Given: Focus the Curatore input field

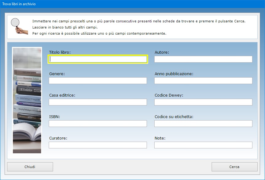Looking at the screenshot, I should tap(98, 145).
